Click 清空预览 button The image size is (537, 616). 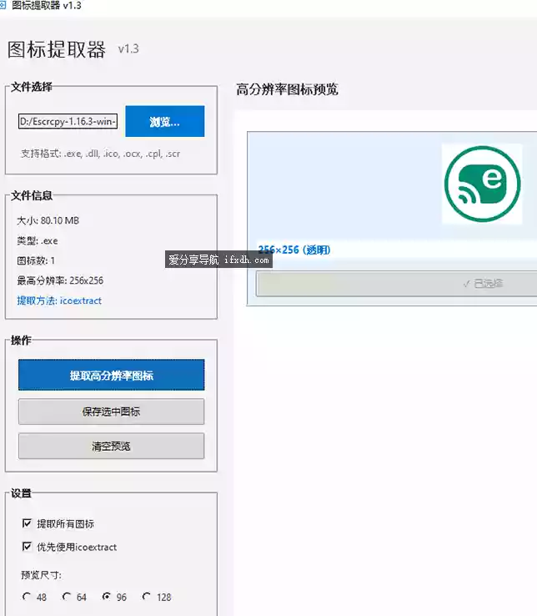click(111, 446)
